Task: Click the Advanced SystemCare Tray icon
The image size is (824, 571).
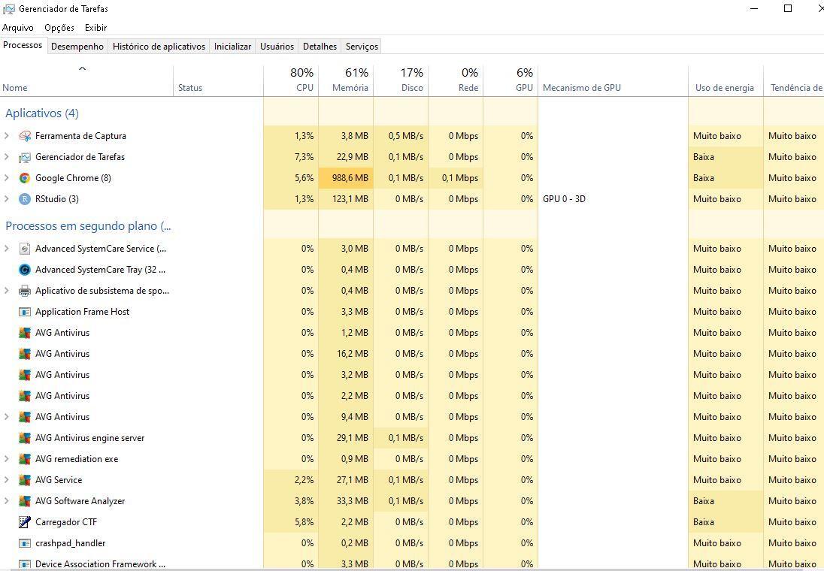Action: click(x=25, y=270)
